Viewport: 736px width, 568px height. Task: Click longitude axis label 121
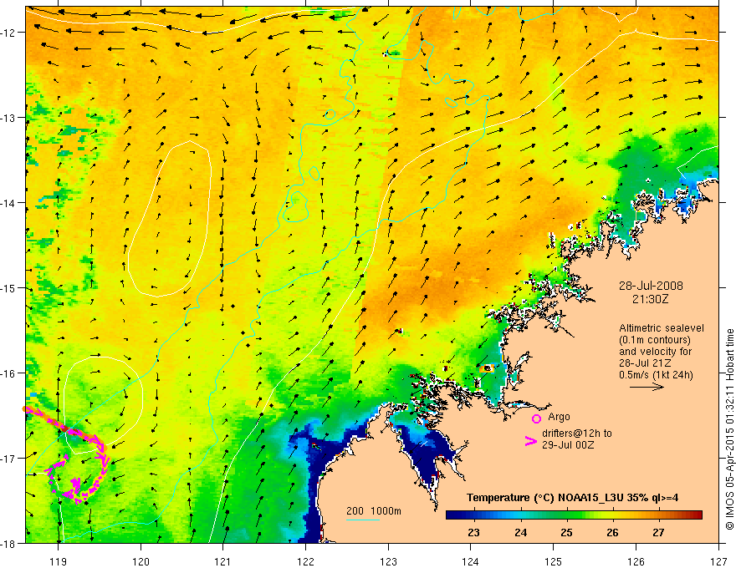pyautogui.click(x=223, y=561)
